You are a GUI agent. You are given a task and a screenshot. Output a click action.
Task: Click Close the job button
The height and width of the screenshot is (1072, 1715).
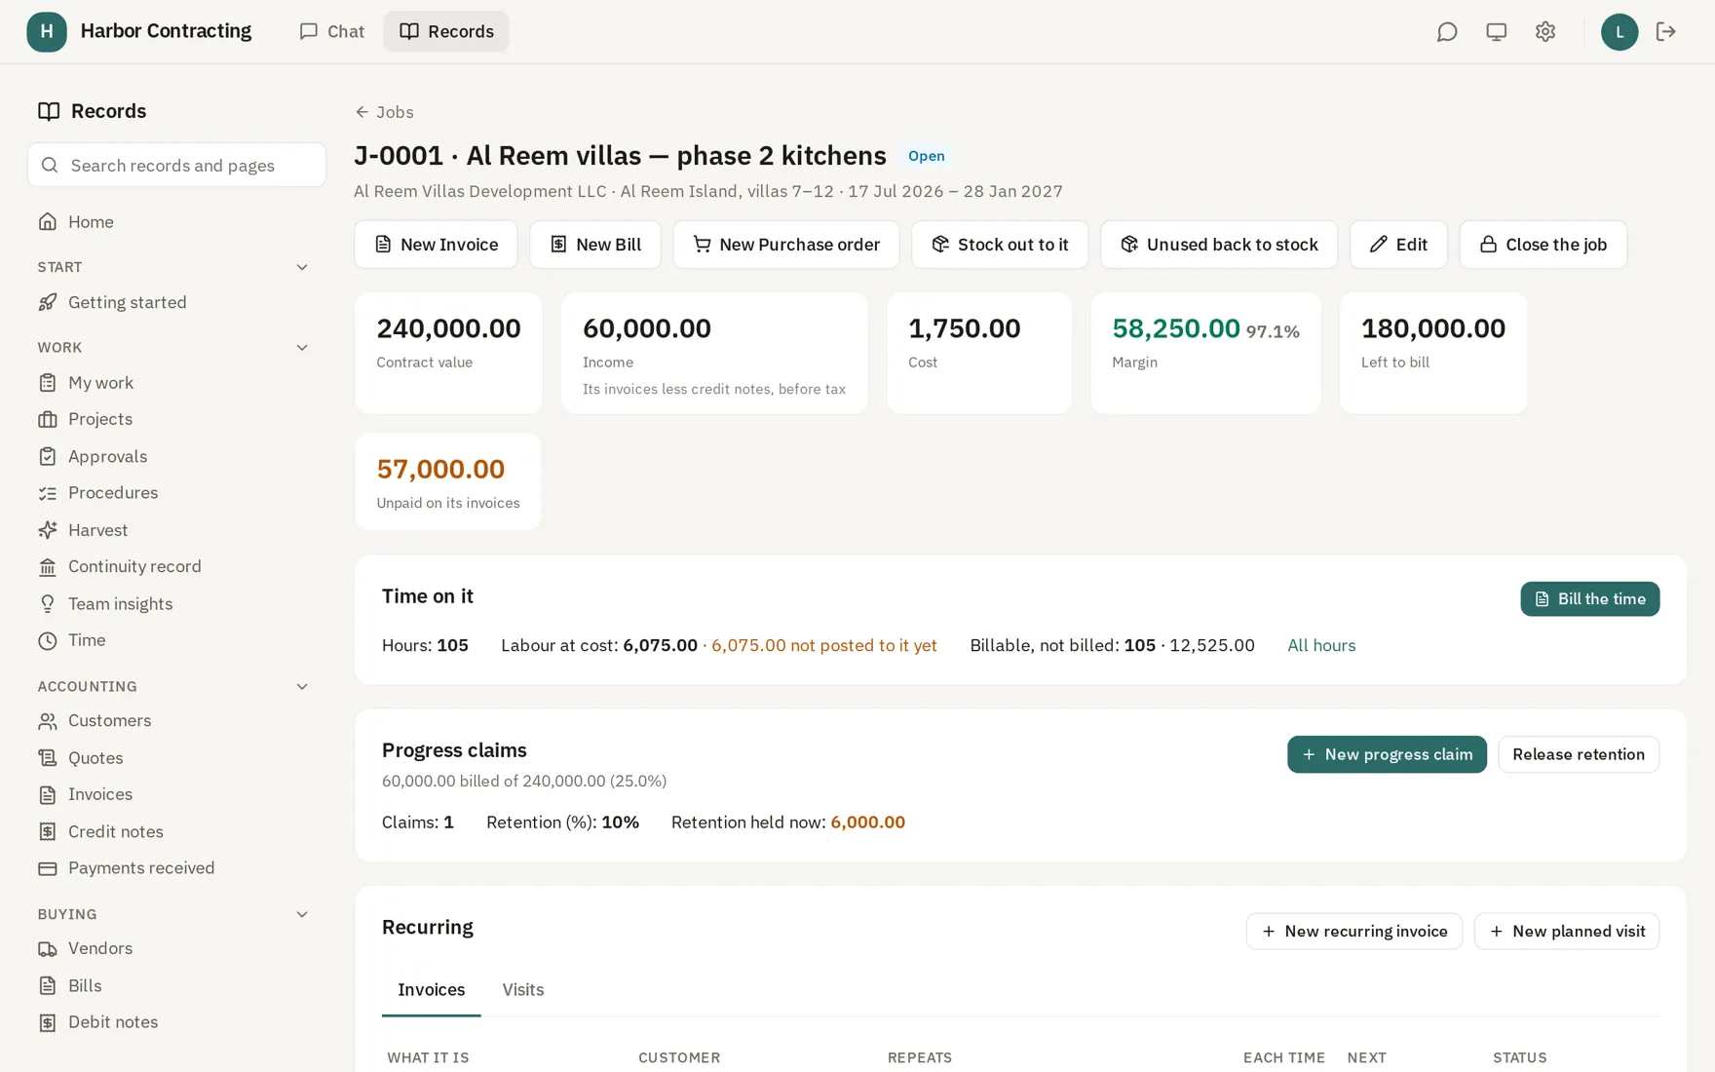pyautogui.click(x=1543, y=245)
